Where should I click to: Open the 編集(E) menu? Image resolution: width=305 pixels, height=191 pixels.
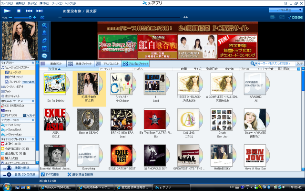point(20,3)
